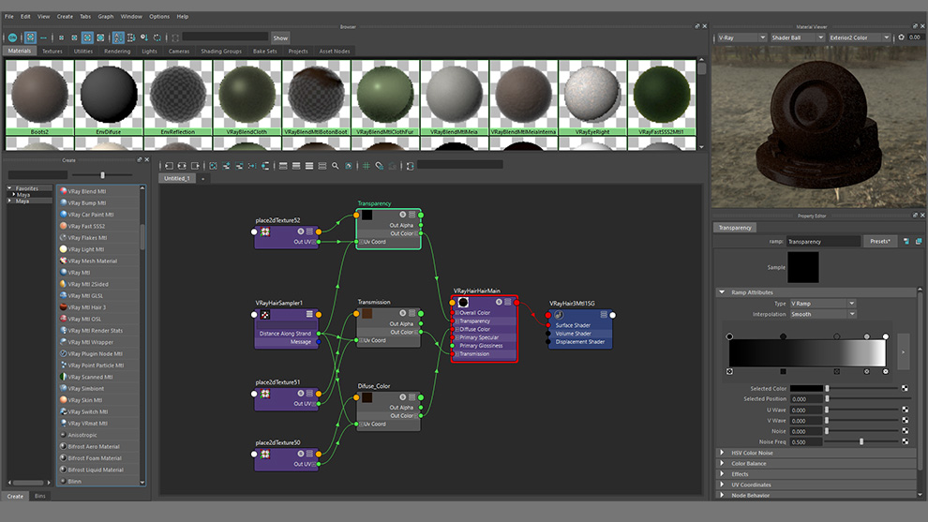Click the VRay Skin Mtl list icon
The width and height of the screenshot is (928, 522).
[64, 400]
